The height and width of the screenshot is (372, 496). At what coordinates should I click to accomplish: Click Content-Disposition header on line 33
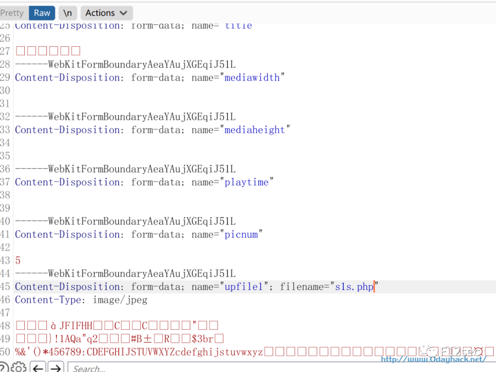[x=68, y=130]
